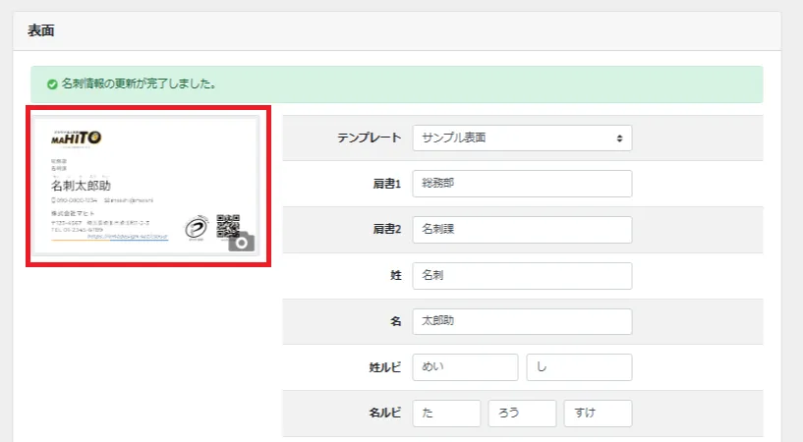This screenshot has width=803, height=442.
Task: Open the business card preview thumbnail
Action: coord(146,186)
